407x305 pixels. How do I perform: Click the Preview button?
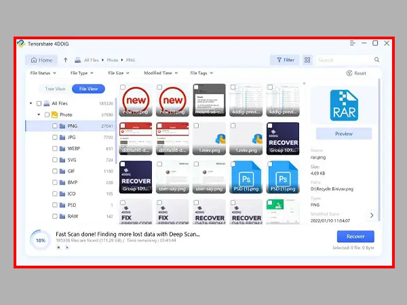pos(344,134)
